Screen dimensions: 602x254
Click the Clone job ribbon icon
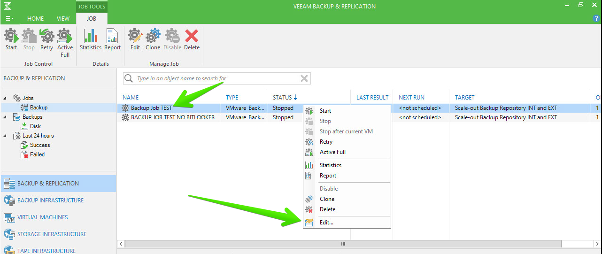coord(153,39)
